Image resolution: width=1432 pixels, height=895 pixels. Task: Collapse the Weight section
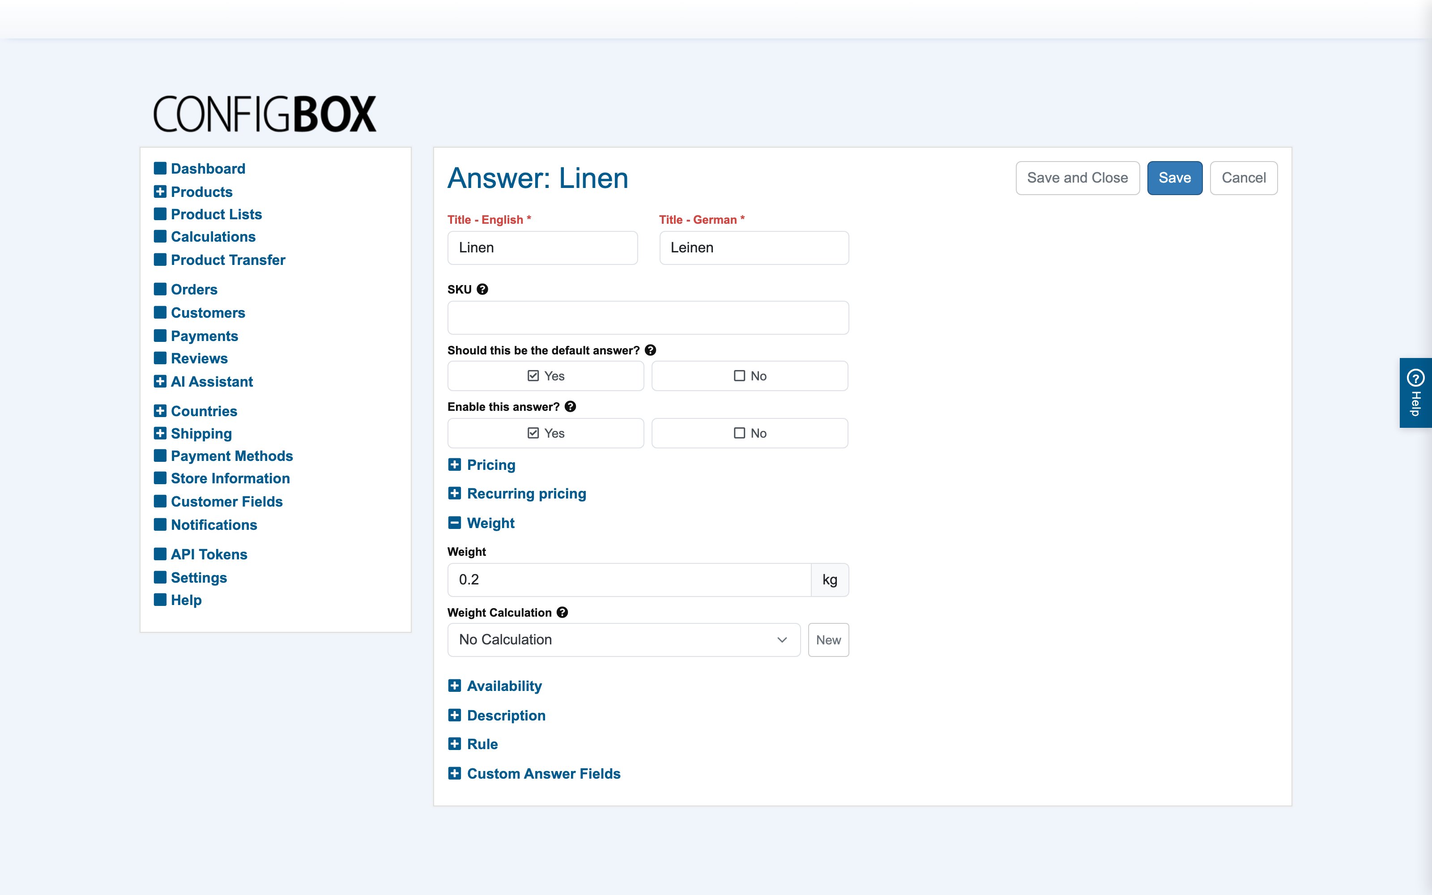point(481,523)
